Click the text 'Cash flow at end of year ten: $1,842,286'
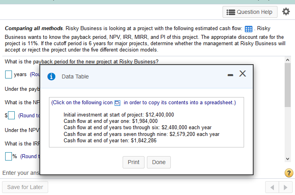This screenshot has width=295, height=195. (x=110, y=140)
